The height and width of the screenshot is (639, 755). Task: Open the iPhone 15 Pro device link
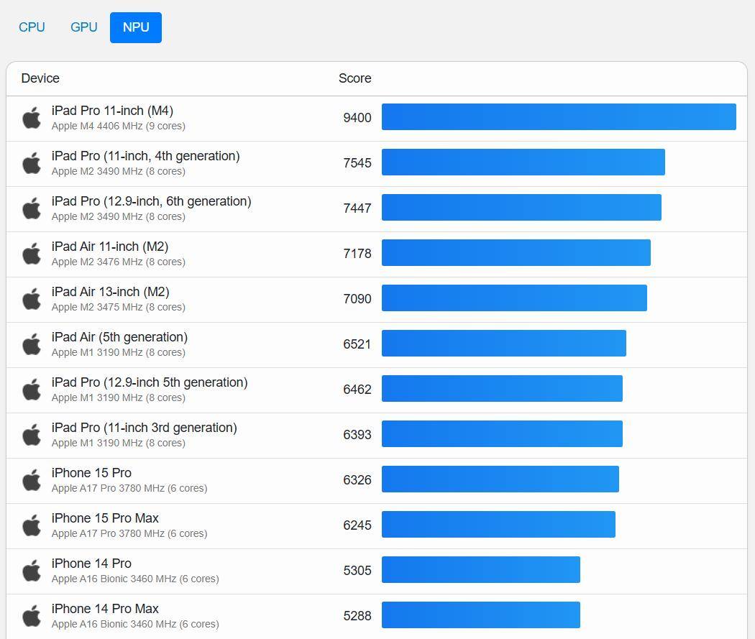click(x=91, y=472)
